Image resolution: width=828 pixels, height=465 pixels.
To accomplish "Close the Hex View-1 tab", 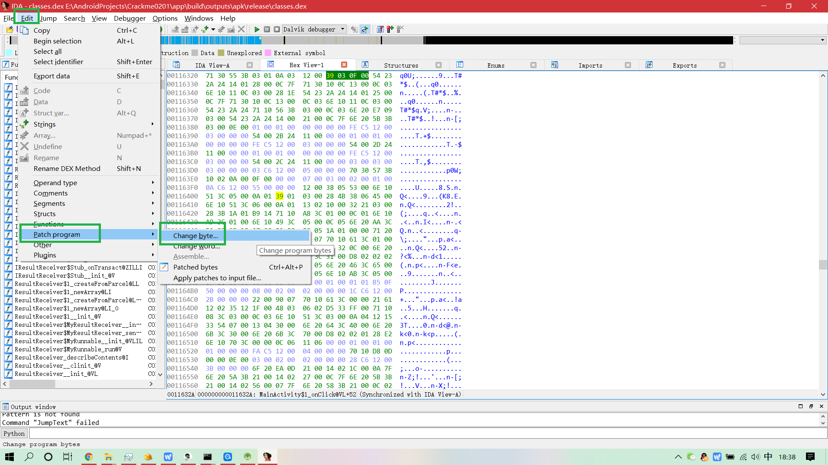I will 344,65.
